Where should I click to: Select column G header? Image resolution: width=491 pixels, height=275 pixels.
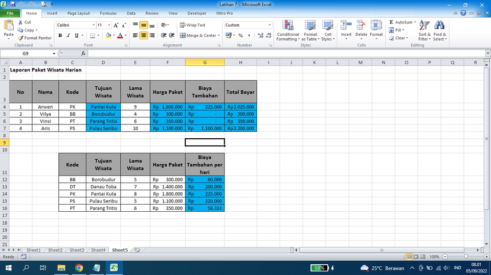click(x=205, y=62)
